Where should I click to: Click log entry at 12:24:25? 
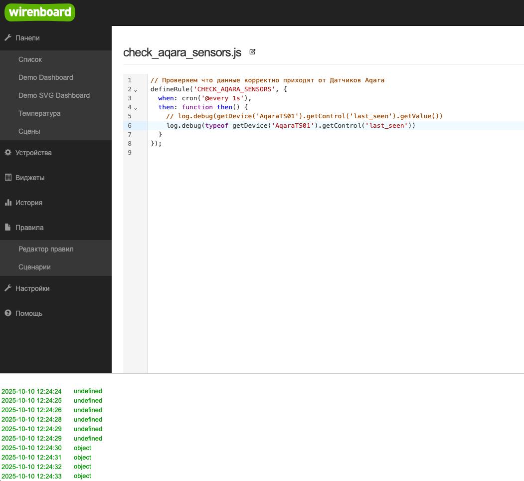(52, 400)
